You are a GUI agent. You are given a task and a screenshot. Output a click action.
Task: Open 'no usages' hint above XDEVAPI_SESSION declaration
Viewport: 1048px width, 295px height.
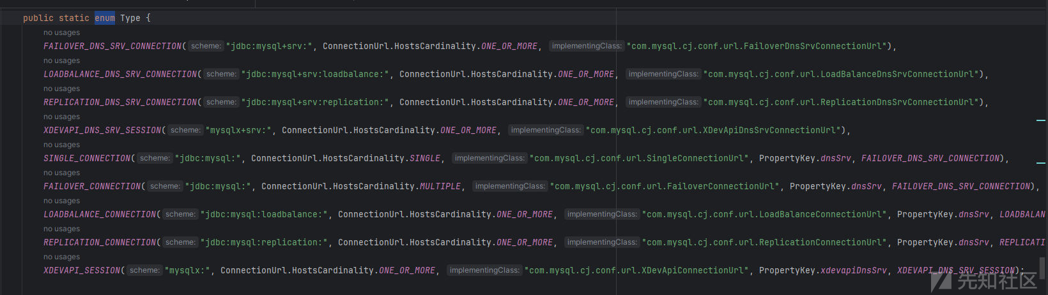pyautogui.click(x=62, y=257)
